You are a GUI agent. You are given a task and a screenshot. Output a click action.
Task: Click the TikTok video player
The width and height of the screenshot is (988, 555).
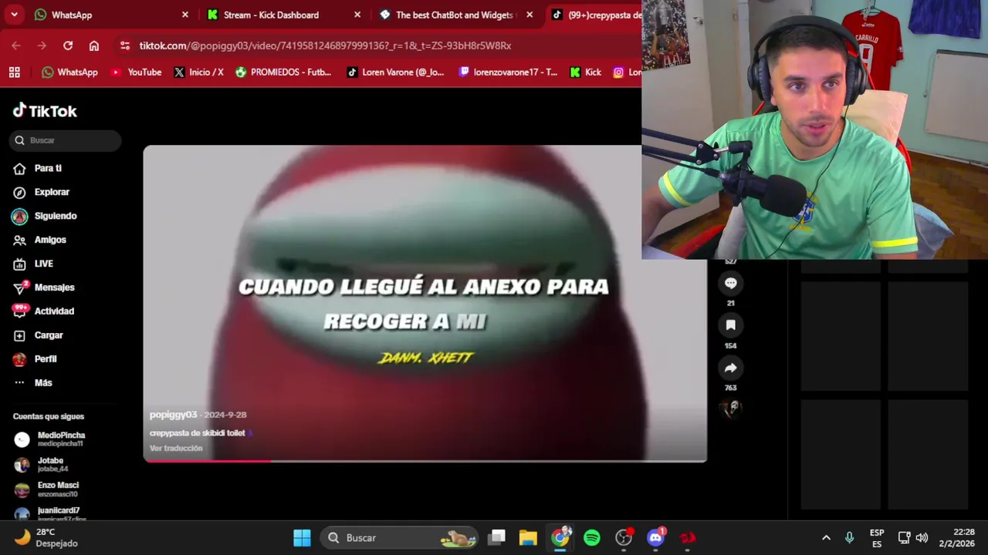click(x=425, y=303)
